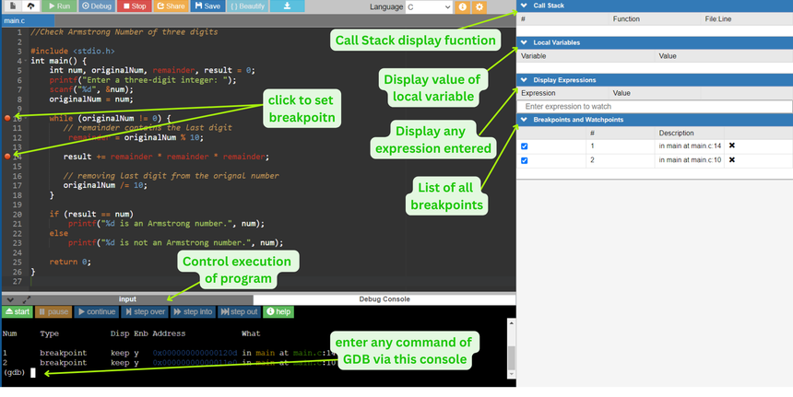This screenshot has width=793, height=397.
Task: Fold main function at line 4 arrow
Action: [x=26, y=61]
